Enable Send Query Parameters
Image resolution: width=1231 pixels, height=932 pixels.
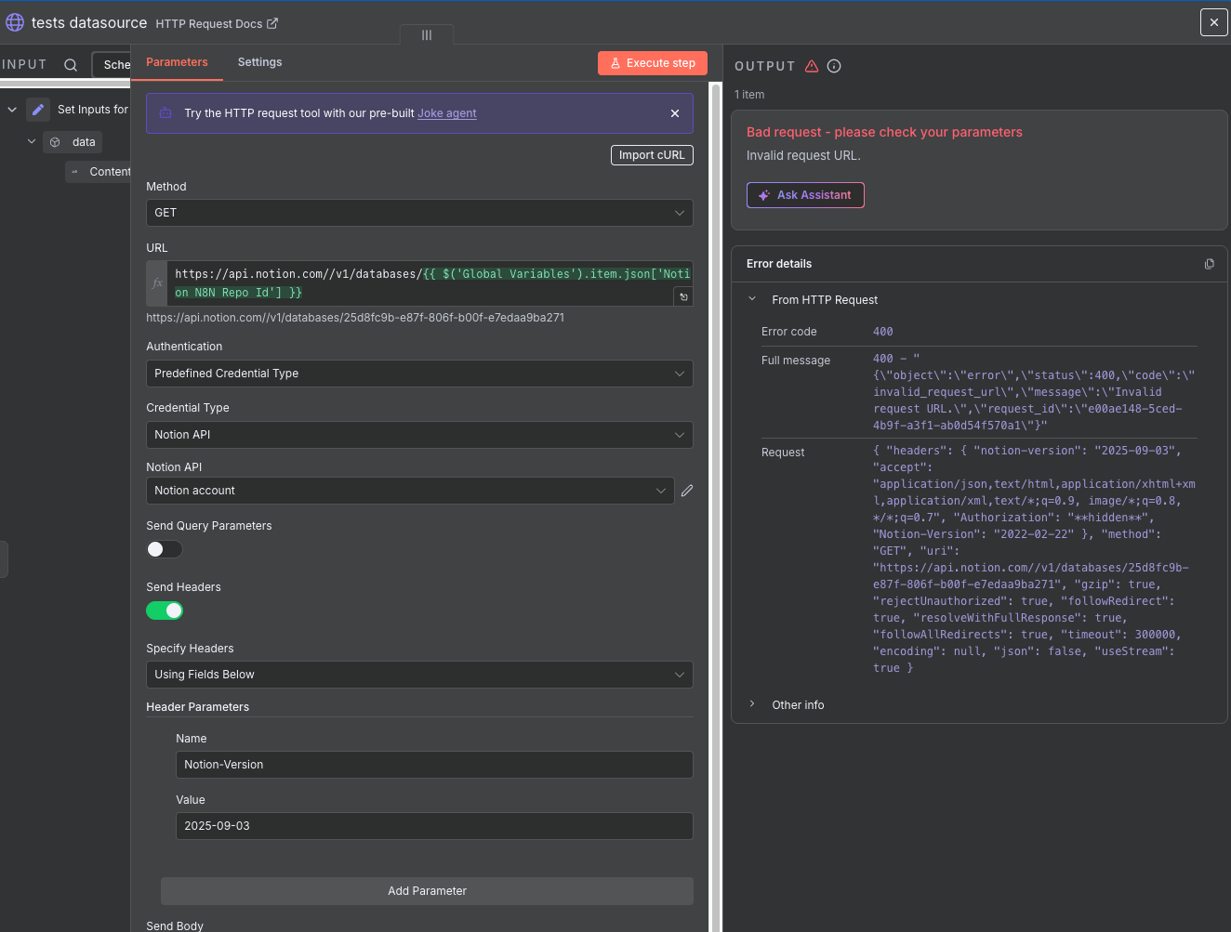click(x=164, y=549)
